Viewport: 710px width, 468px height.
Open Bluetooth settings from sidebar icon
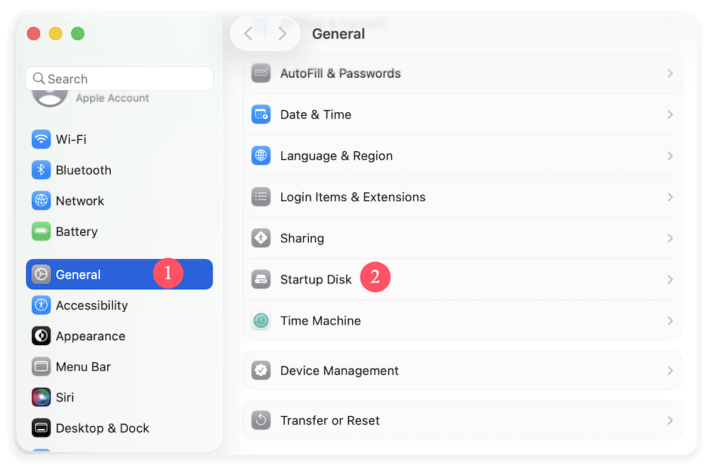[41, 170]
